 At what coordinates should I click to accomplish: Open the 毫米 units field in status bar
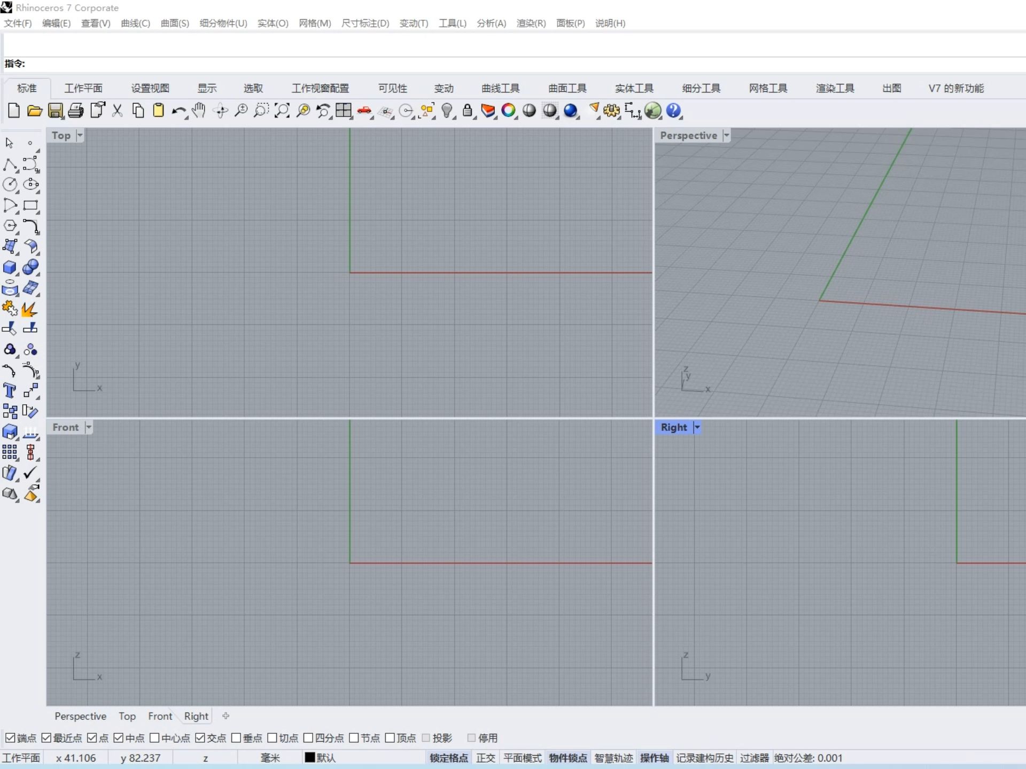point(270,758)
